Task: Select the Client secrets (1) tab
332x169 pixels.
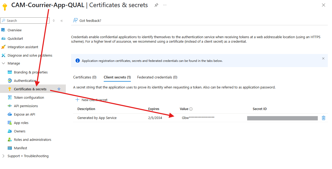Action: (117, 77)
